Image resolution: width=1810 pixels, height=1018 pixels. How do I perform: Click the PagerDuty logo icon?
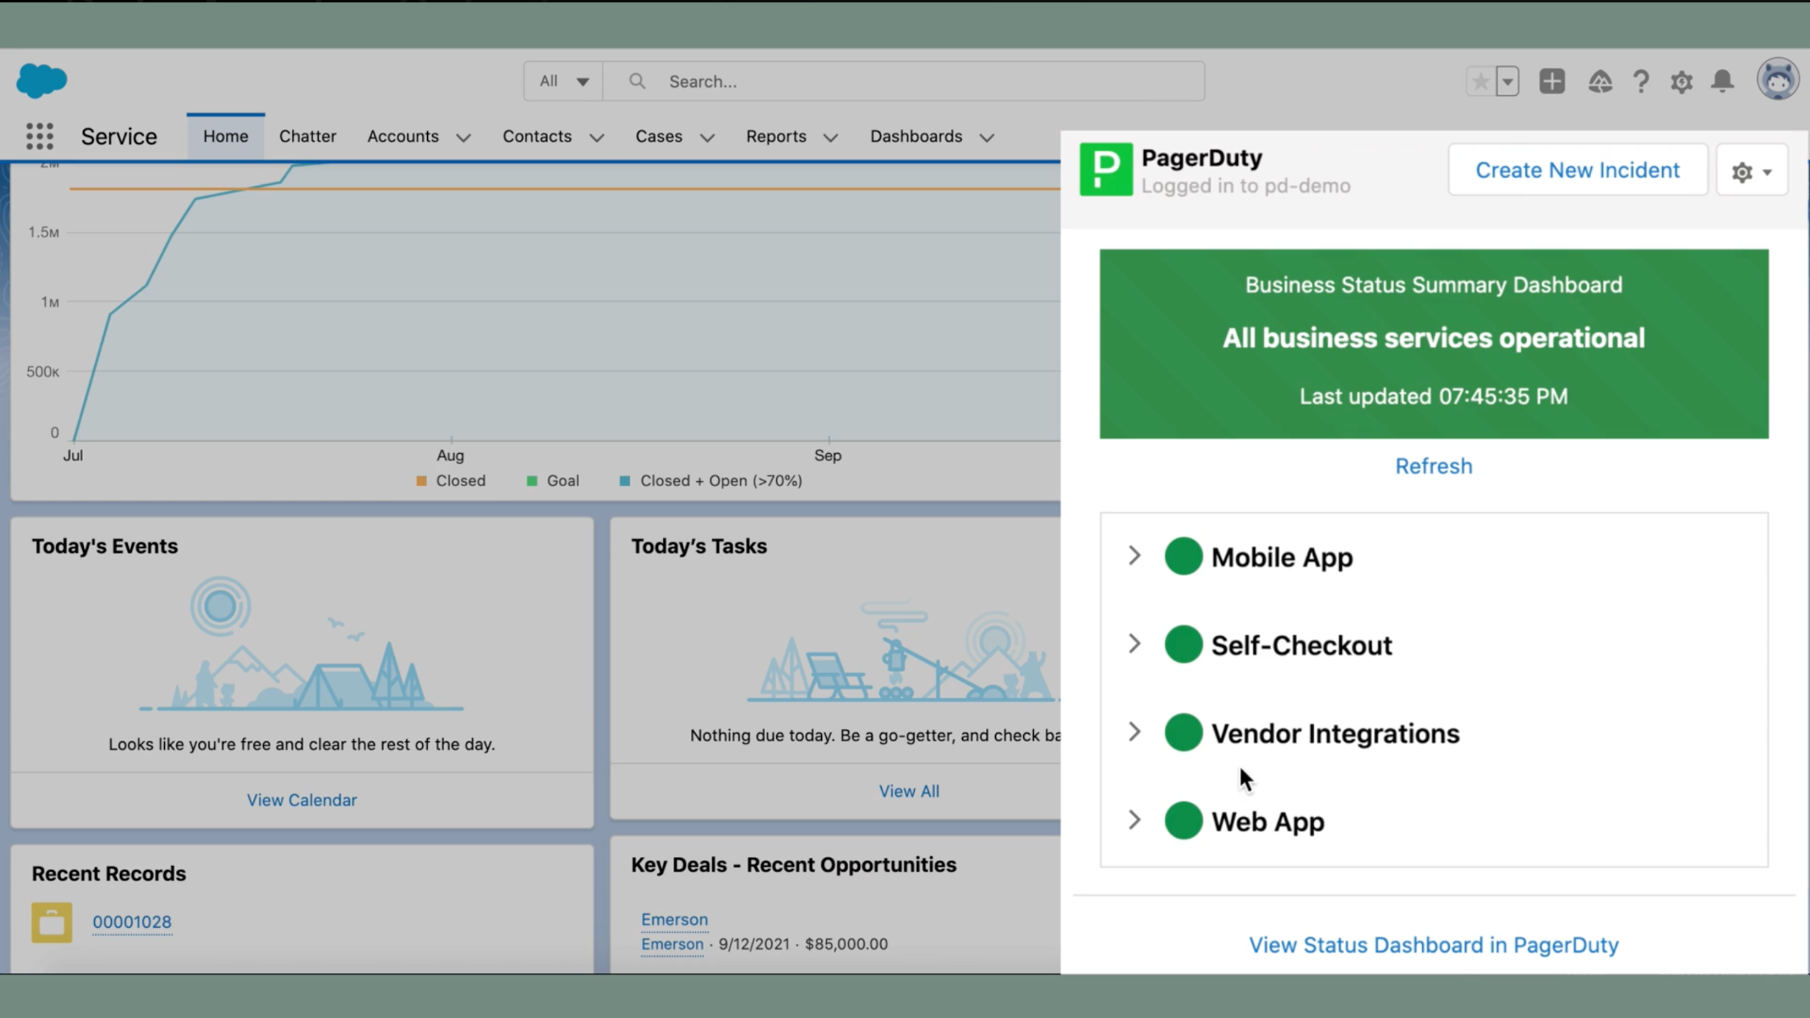tap(1106, 169)
